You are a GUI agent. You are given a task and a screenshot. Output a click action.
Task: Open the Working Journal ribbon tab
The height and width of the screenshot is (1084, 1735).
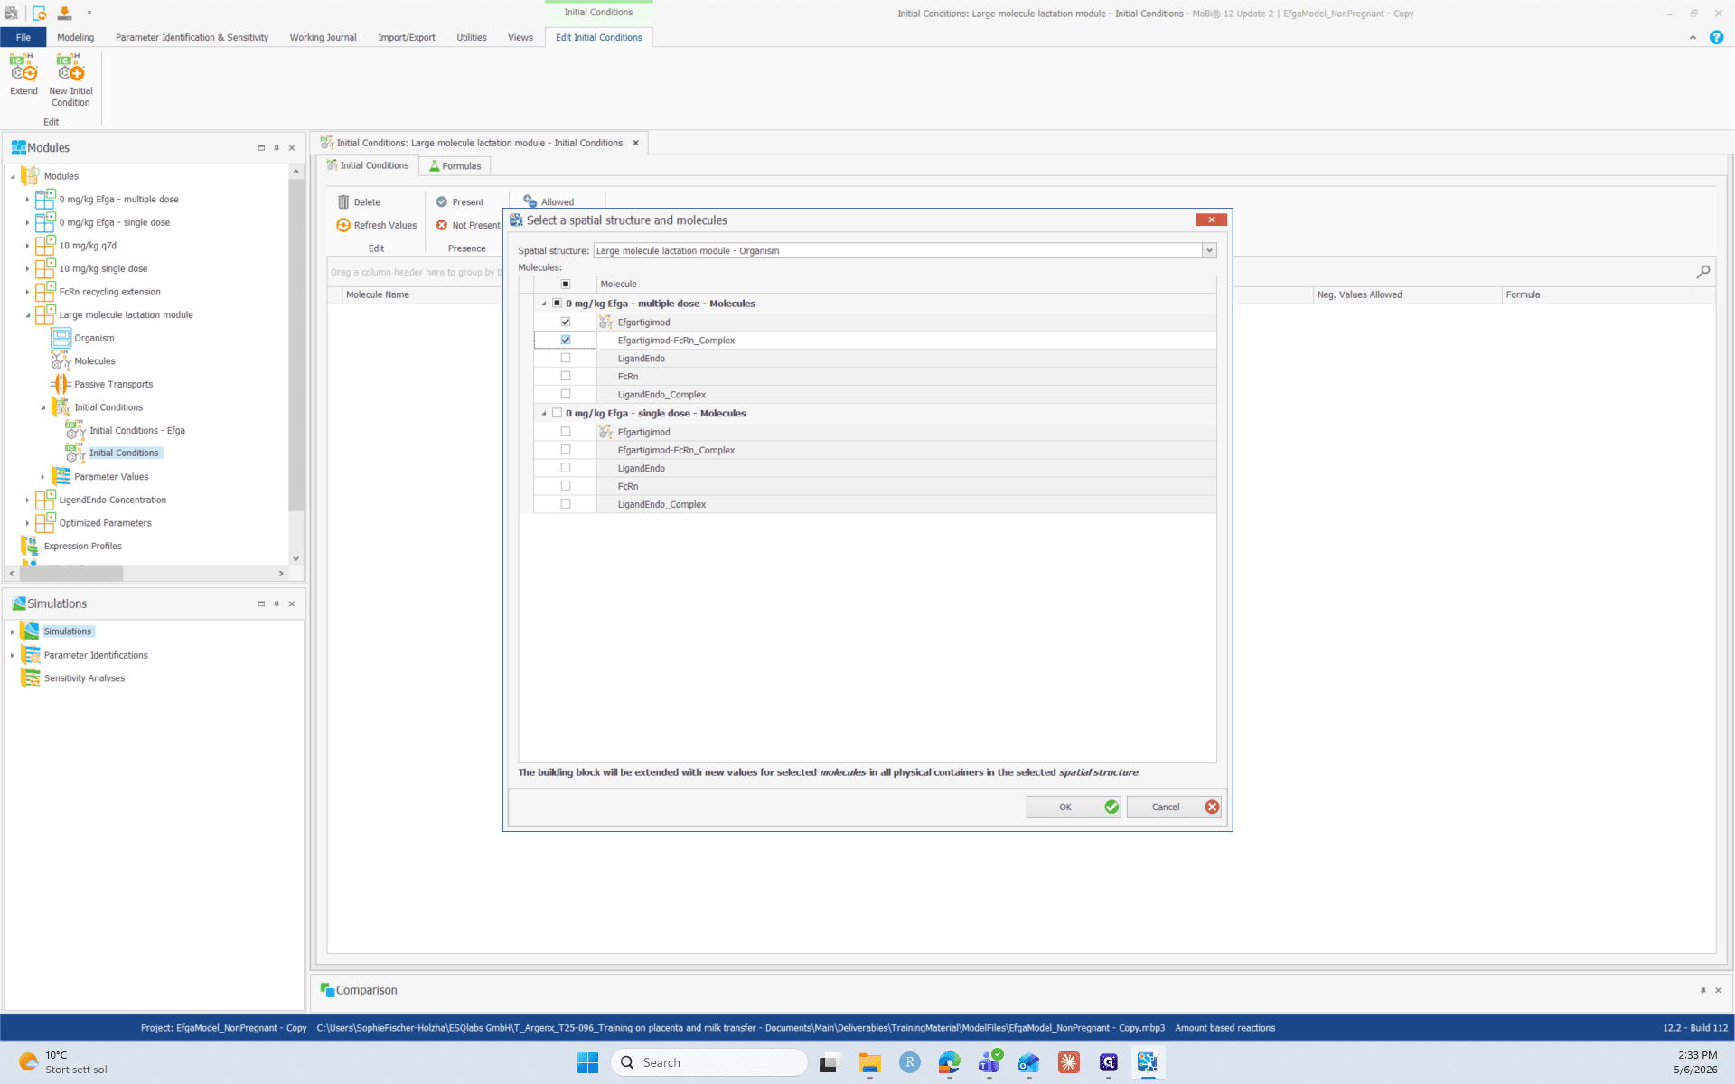pyautogui.click(x=323, y=37)
